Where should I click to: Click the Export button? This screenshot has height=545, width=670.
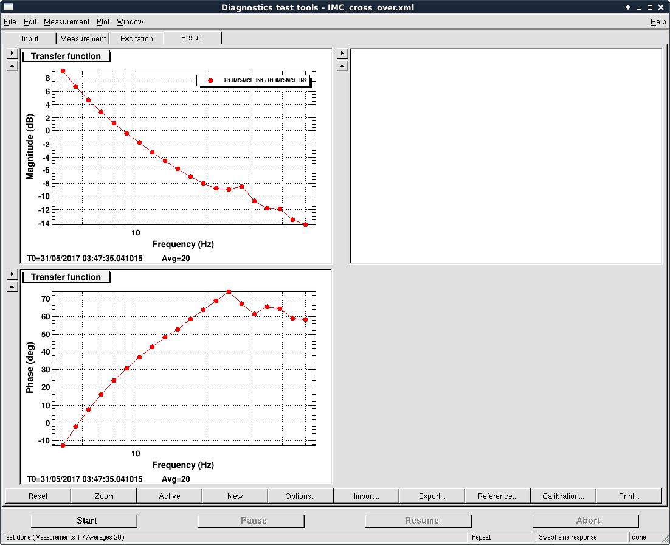[x=432, y=496]
